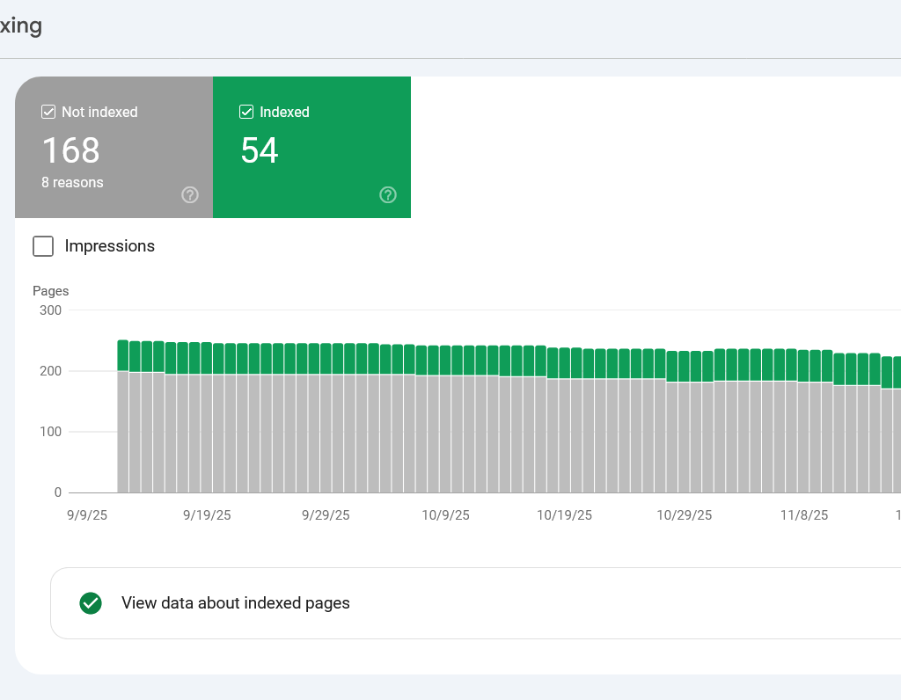This screenshot has height=700, width=901.
Task: Select the gray Not indexed summary card
Action: coord(114,147)
